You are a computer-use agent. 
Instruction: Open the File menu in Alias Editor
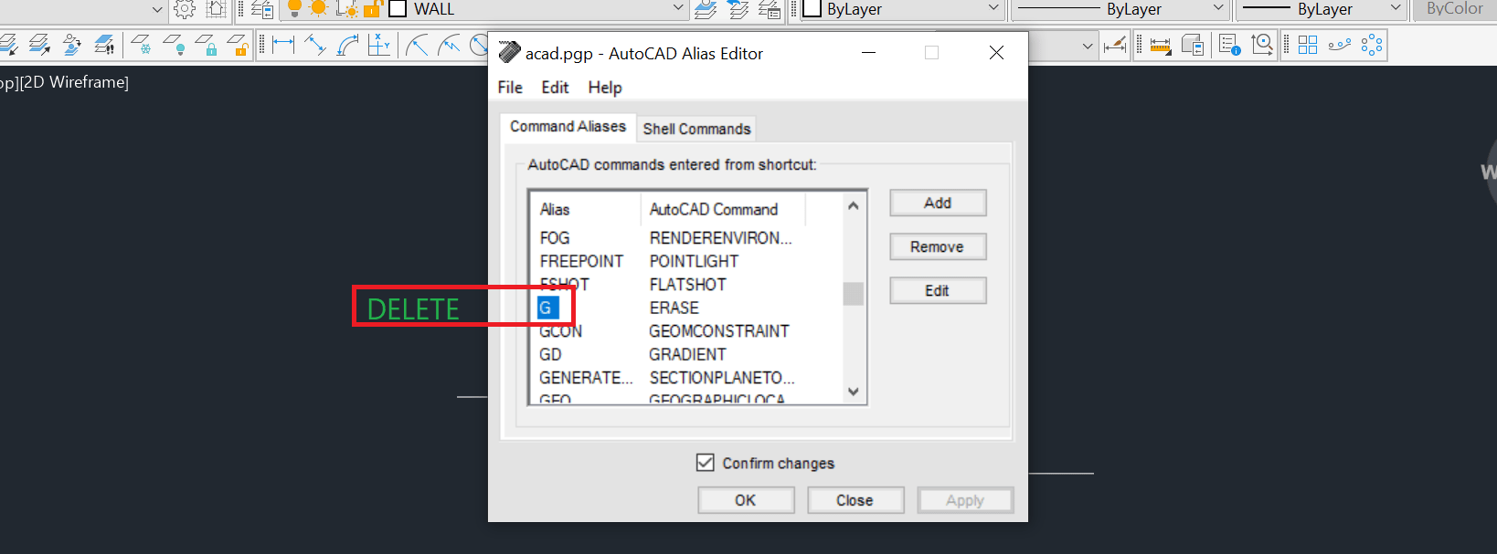pyautogui.click(x=510, y=88)
